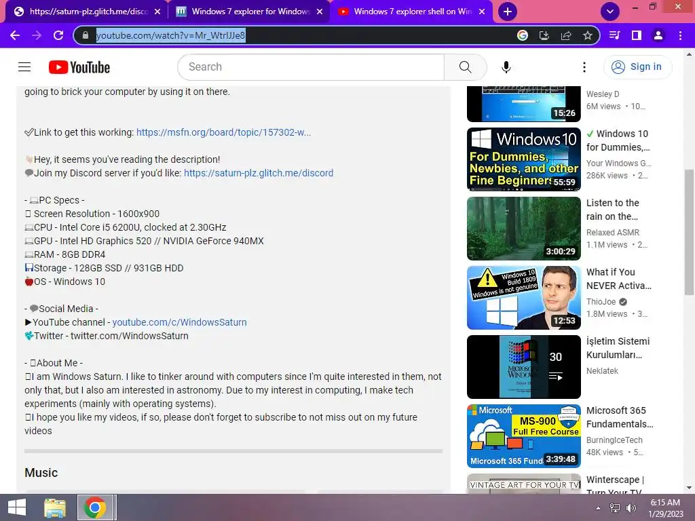Click the ThioJoe channel name
Viewport: 695px width, 521px height.
click(x=601, y=302)
